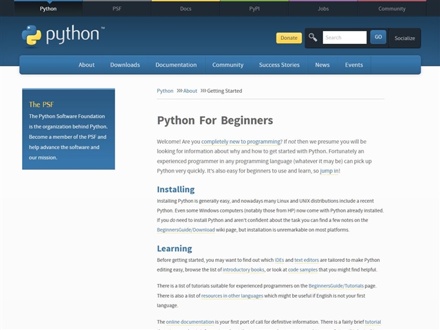Click the 'online documentation' link
Viewport: 440px width, 330px height.
click(x=190, y=322)
